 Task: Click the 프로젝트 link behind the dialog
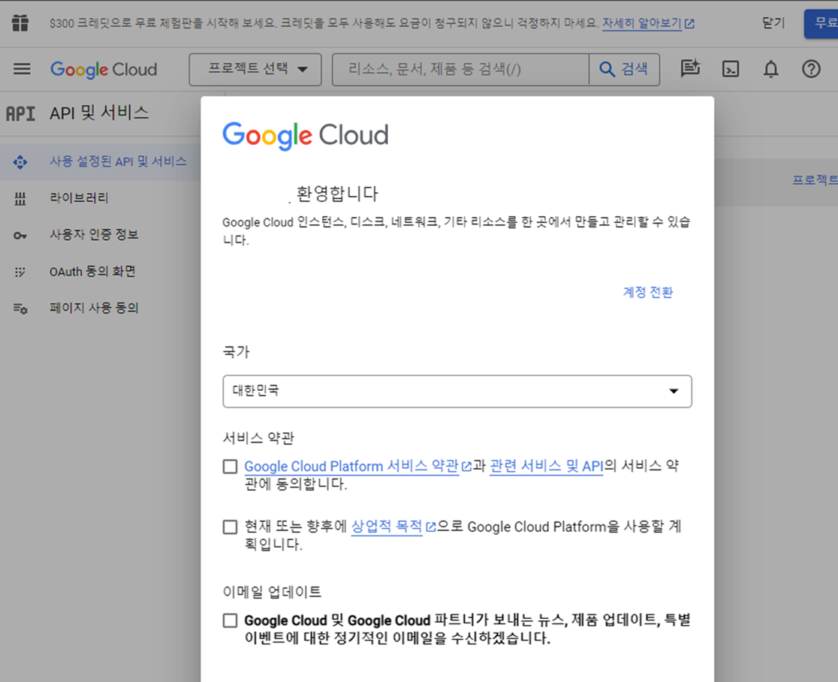[x=815, y=180]
